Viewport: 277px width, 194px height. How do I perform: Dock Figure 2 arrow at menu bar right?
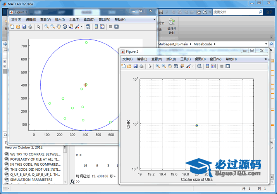(265, 59)
